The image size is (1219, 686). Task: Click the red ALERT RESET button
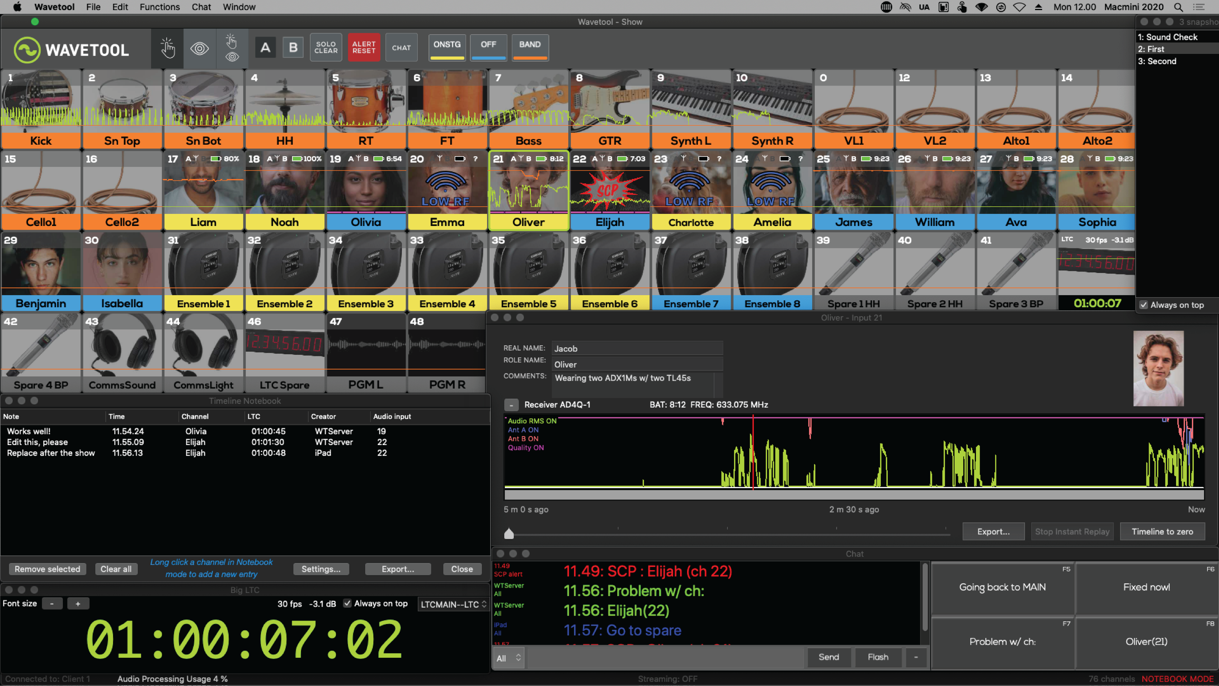[x=364, y=47]
